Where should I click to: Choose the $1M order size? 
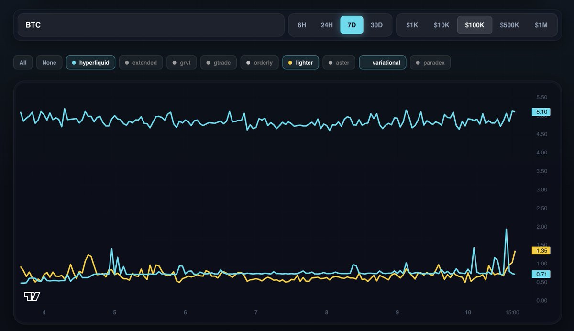[541, 25]
